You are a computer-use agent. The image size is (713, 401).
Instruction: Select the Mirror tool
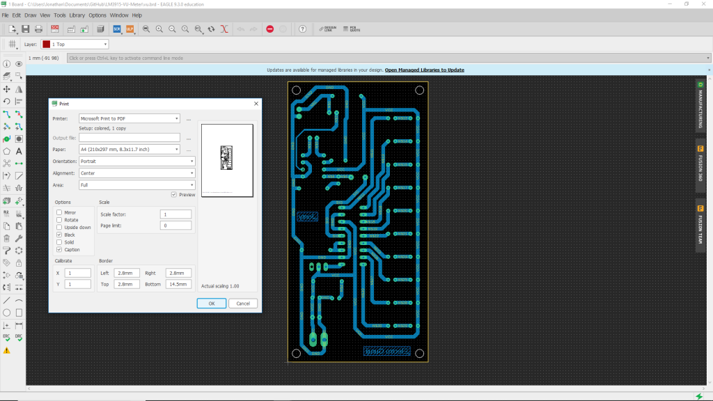19,91
